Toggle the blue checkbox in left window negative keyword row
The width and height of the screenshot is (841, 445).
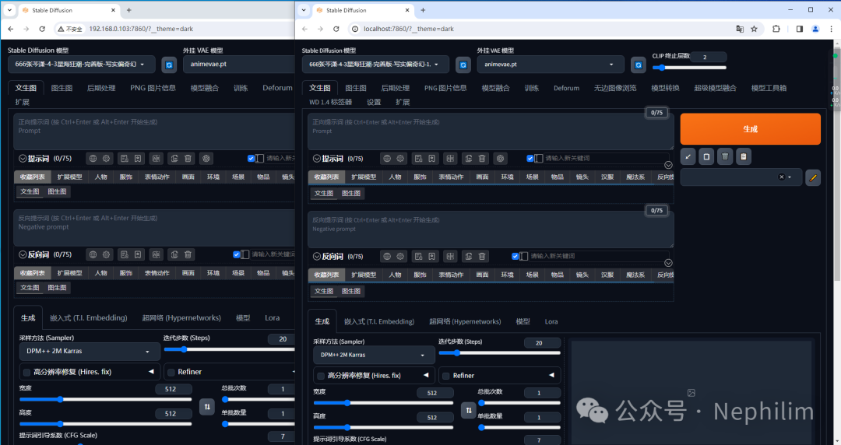(x=237, y=254)
